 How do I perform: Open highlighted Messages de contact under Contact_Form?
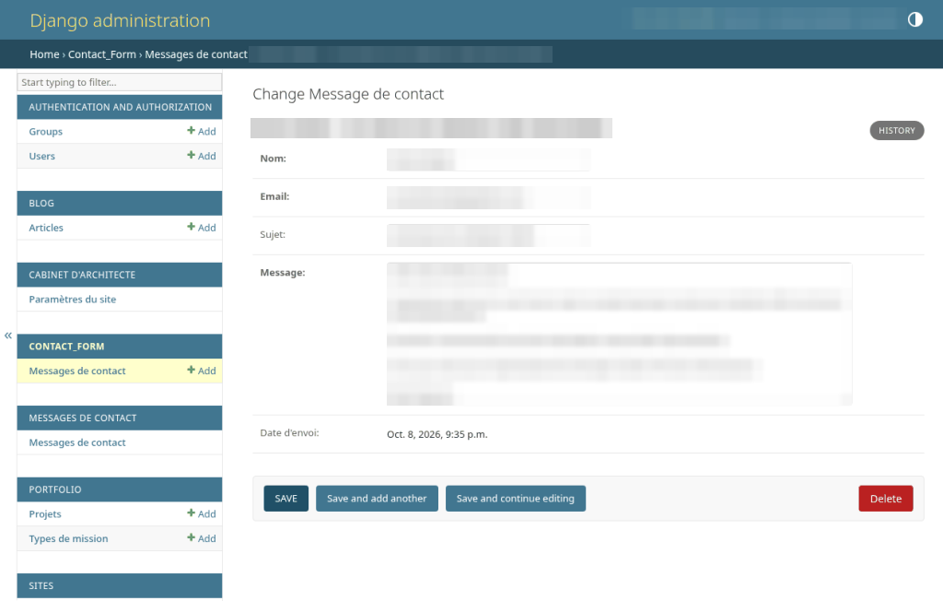[x=77, y=371]
